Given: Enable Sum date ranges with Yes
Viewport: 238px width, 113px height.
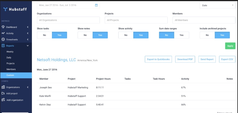Looking at the screenshot, I should pyautogui.click(x=182, y=35).
